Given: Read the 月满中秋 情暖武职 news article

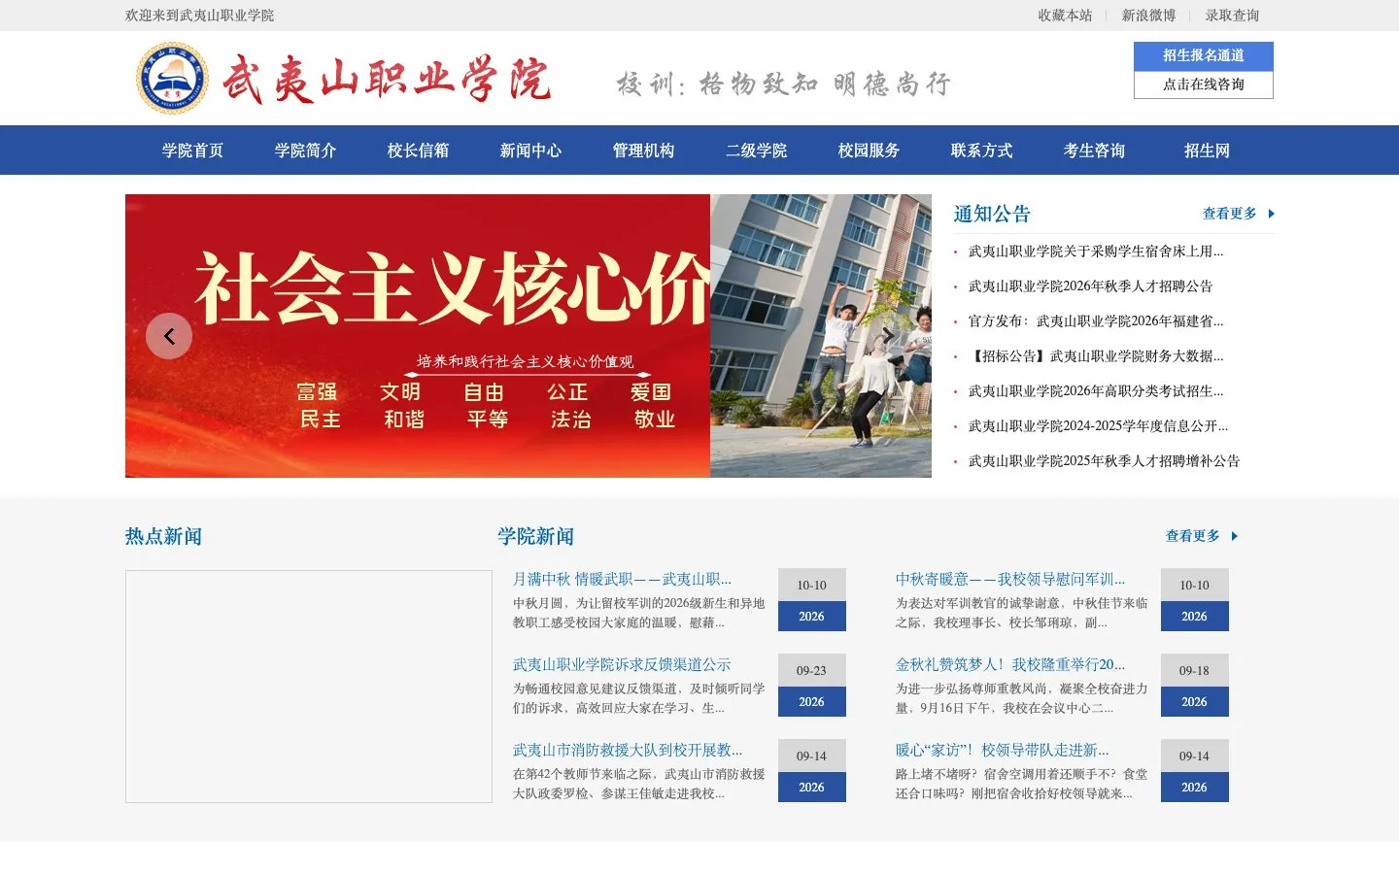Looking at the screenshot, I should point(622,580).
